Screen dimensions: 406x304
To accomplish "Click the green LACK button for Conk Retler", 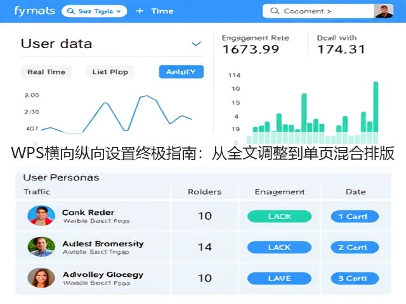I will (279, 217).
